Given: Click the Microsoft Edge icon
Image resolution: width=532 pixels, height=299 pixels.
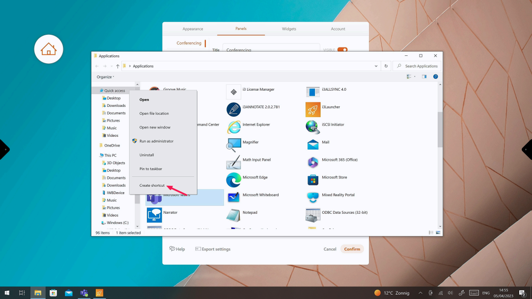Looking at the screenshot, I should coord(234,179).
